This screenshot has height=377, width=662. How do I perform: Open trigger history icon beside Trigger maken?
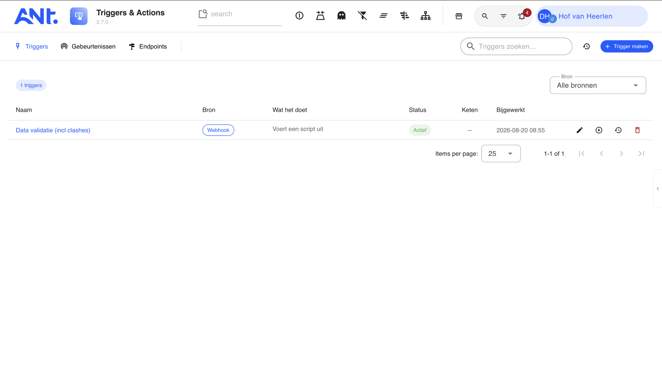586,46
